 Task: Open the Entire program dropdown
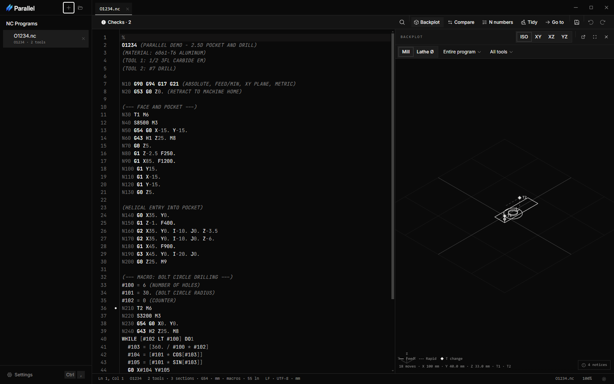(x=462, y=52)
